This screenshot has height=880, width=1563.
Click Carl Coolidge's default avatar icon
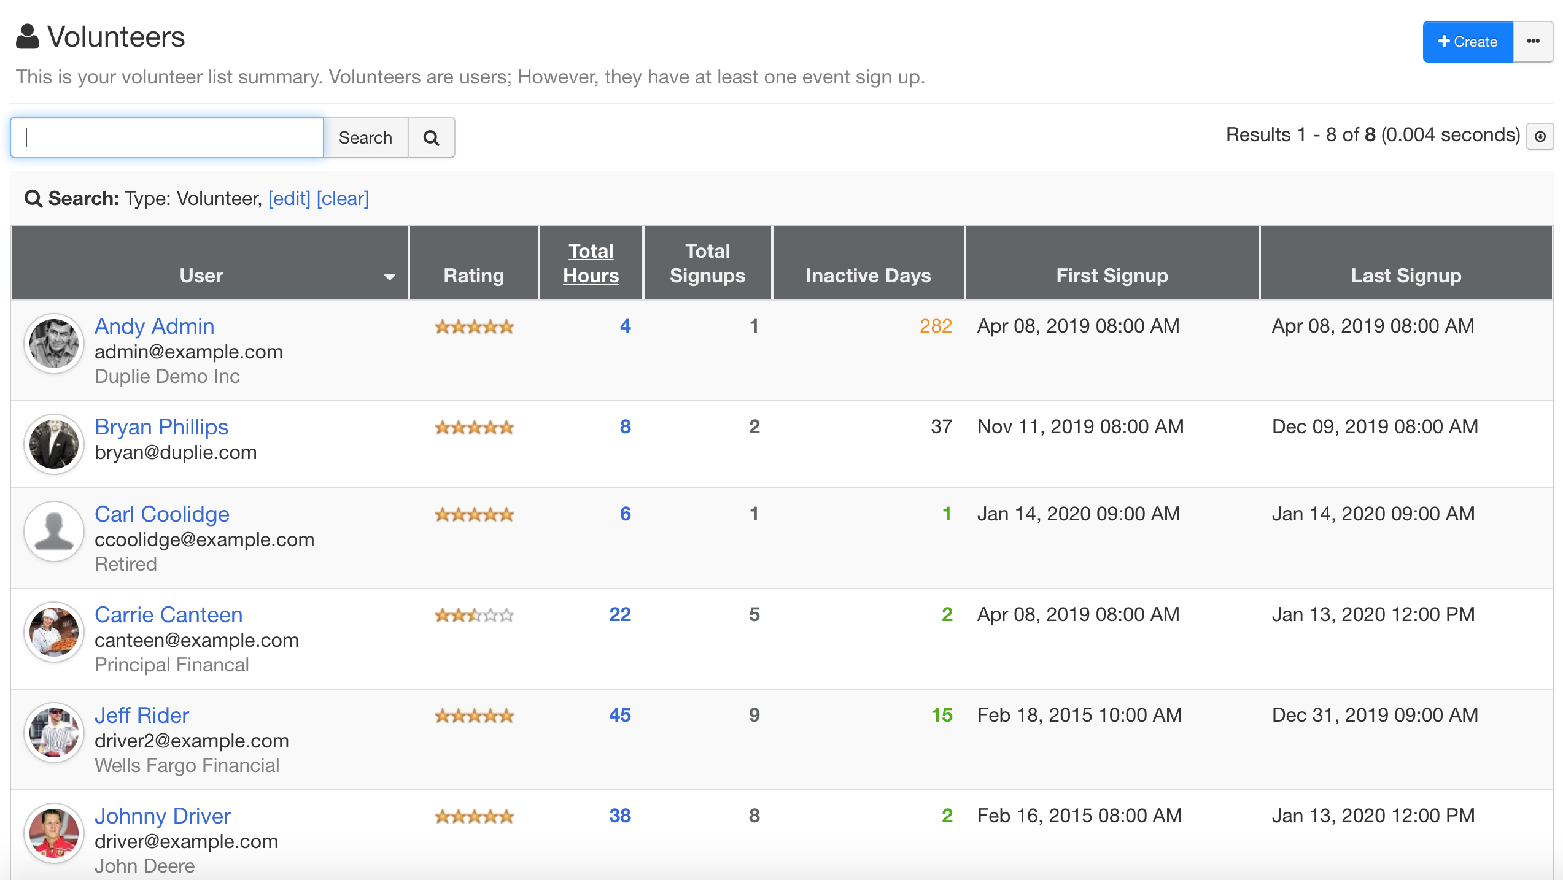54,531
